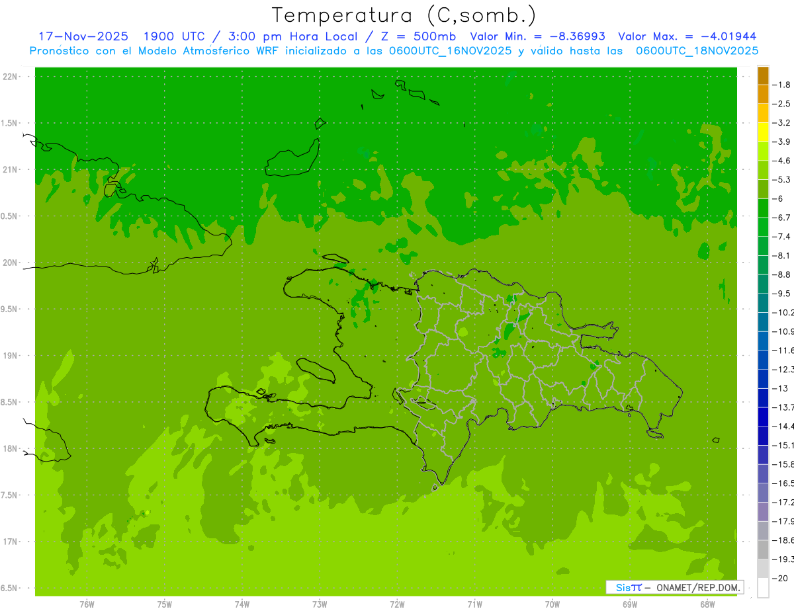
Task: Click the '-3.9' legend value
Action: pos(781,142)
